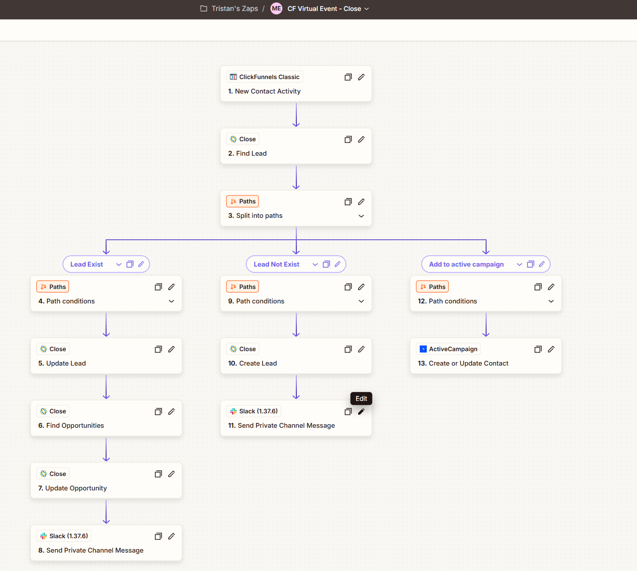Expand step 9 Path conditions chevron

tap(361, 301)
